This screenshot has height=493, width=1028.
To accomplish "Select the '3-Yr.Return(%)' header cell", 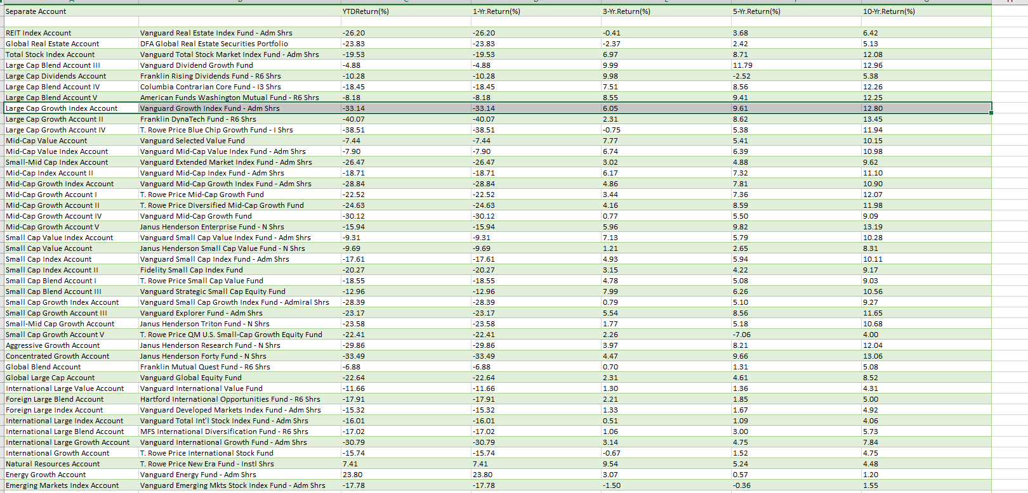I will 666,11.
